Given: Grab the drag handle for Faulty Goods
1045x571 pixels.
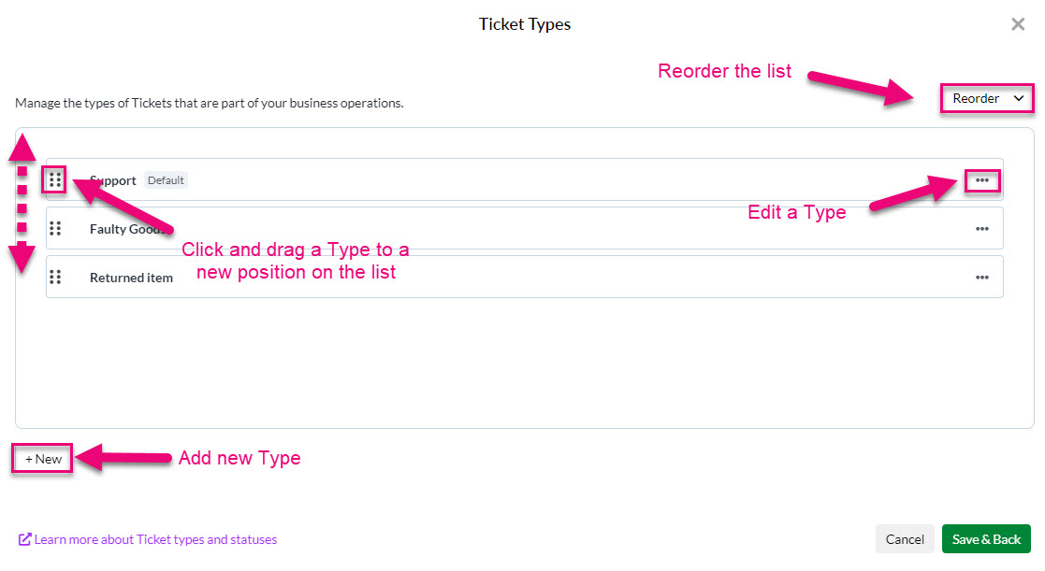Looking at the screenshot, I should click(55, 229).
